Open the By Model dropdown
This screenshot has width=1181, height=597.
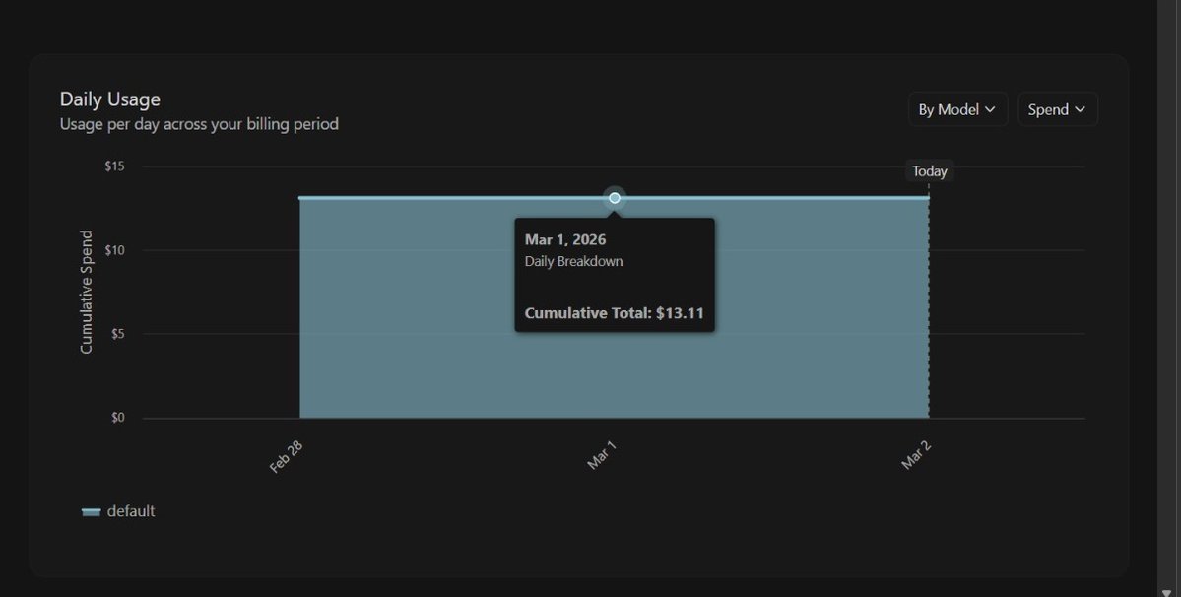coord(957,109)
